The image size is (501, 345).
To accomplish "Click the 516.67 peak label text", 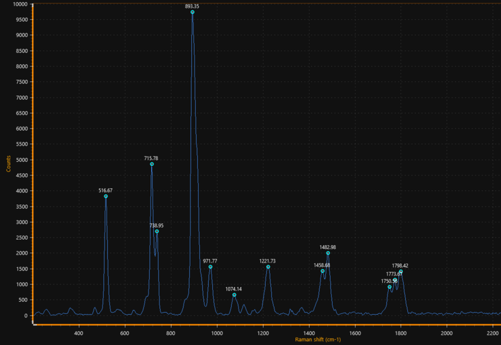I will pyautogui.click(x=106, y=190).
